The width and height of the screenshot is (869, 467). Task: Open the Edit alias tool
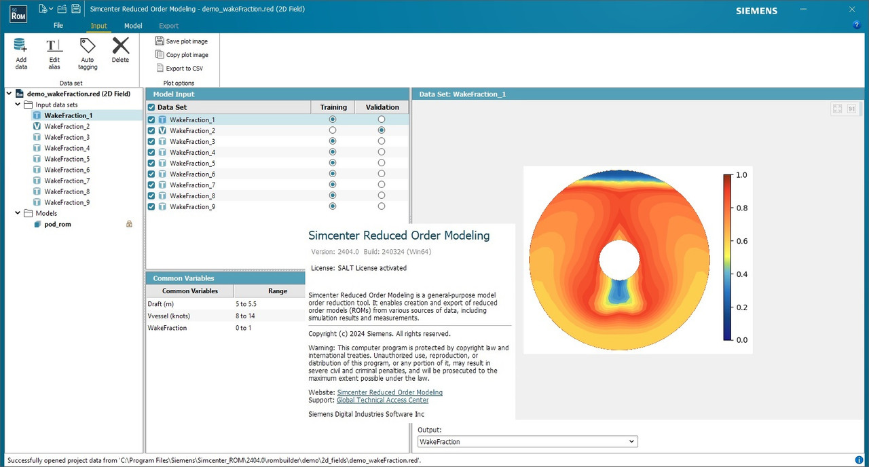[54, 45]
